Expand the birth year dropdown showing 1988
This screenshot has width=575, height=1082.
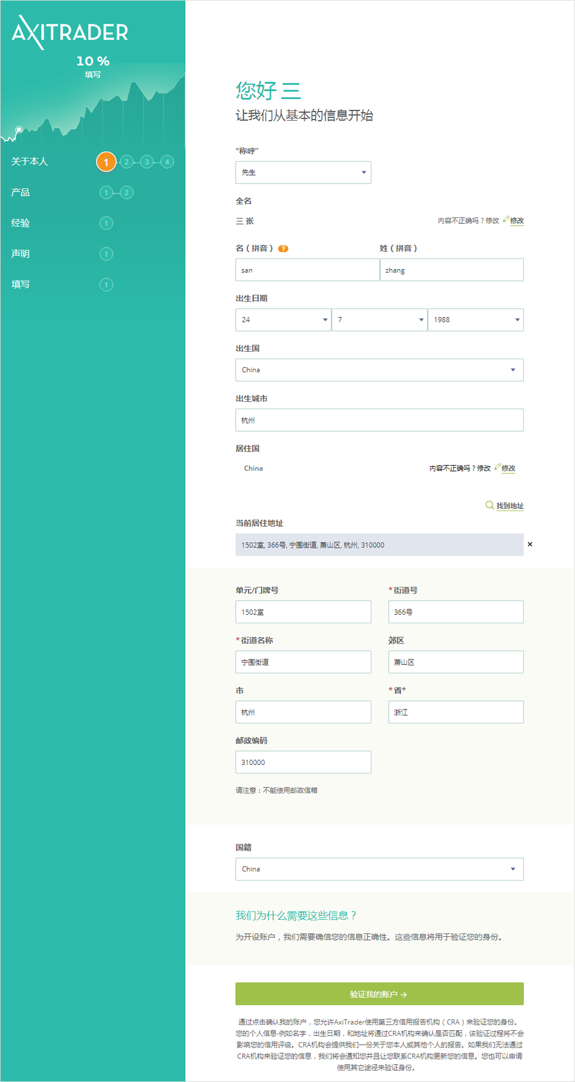pos(476,320)
